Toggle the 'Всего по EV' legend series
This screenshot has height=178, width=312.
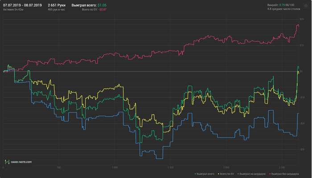(226, 174)
